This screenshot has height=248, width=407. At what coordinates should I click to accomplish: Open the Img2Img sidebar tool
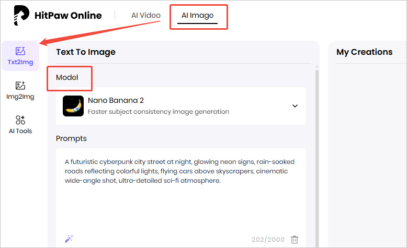point(20,90)
